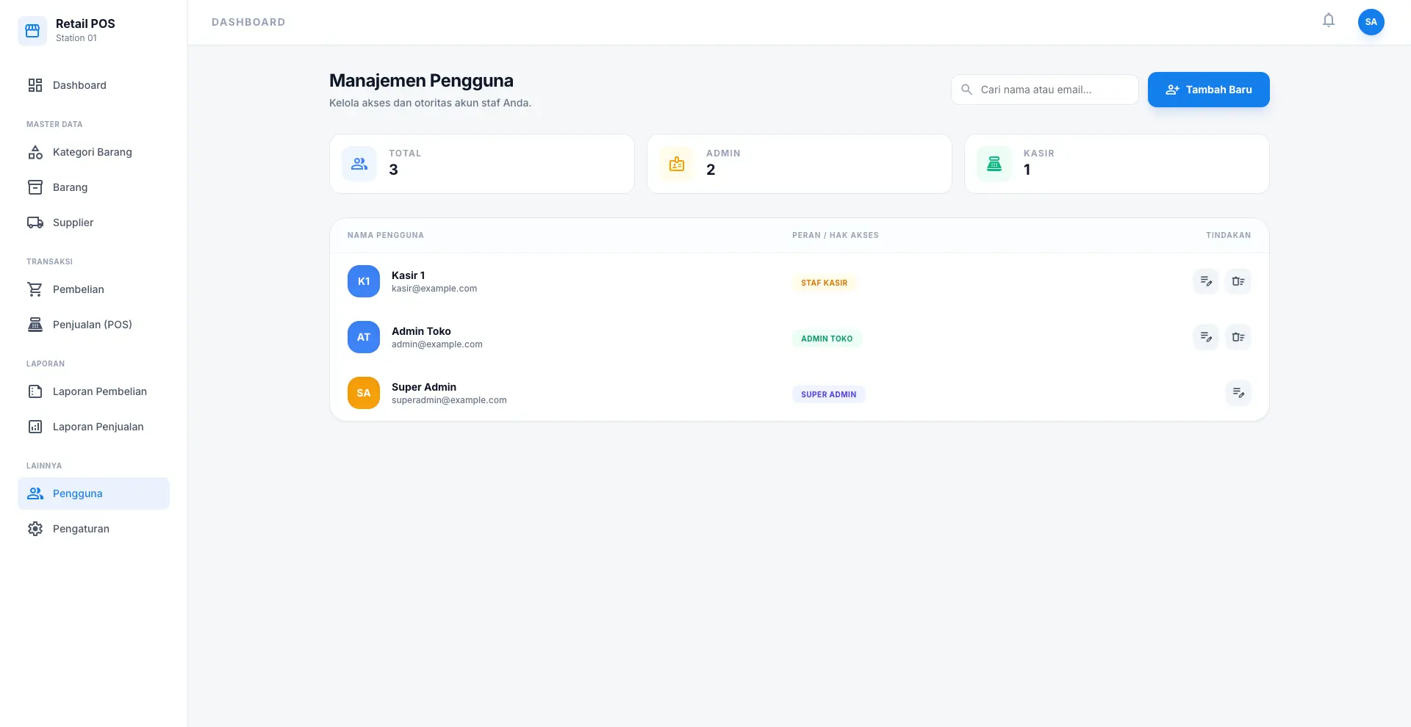The height and width of the screenshot is (727, 1411).
Task: Delete the Kasir 1 user
Action: pos(1238,281)
